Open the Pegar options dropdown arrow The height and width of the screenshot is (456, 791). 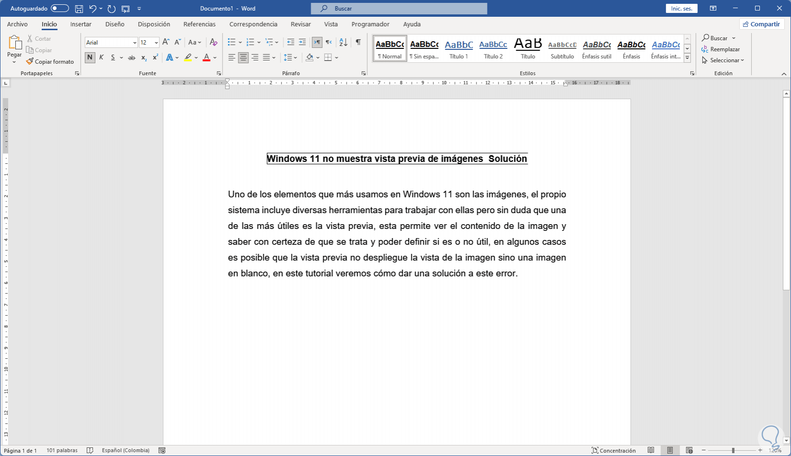14,61
